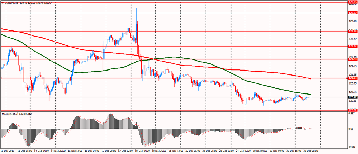358x154 pixels.
Task: Select the 122.75 red price level label
Action: pyautogui.click(x=352, y=31)
